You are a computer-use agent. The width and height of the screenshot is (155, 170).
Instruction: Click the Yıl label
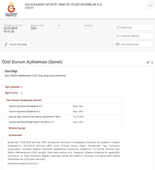(x=59, y=25)
